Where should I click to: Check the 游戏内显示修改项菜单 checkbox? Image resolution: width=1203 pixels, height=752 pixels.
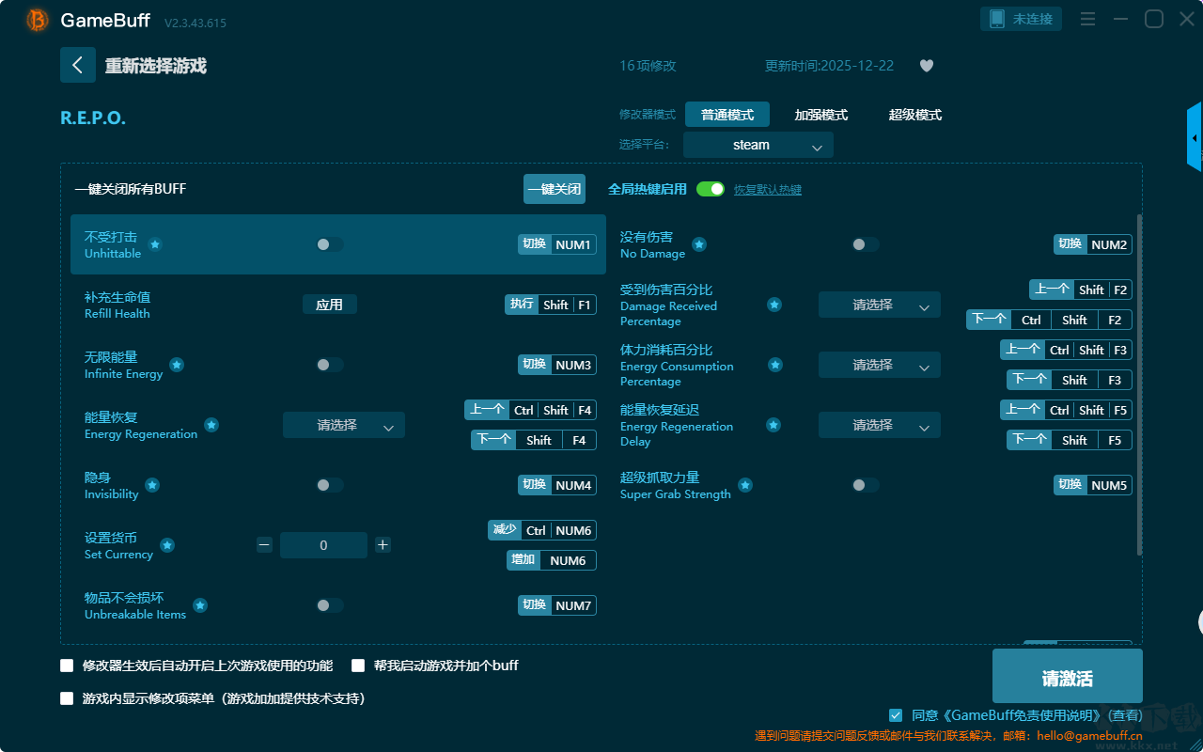(67, 698)
